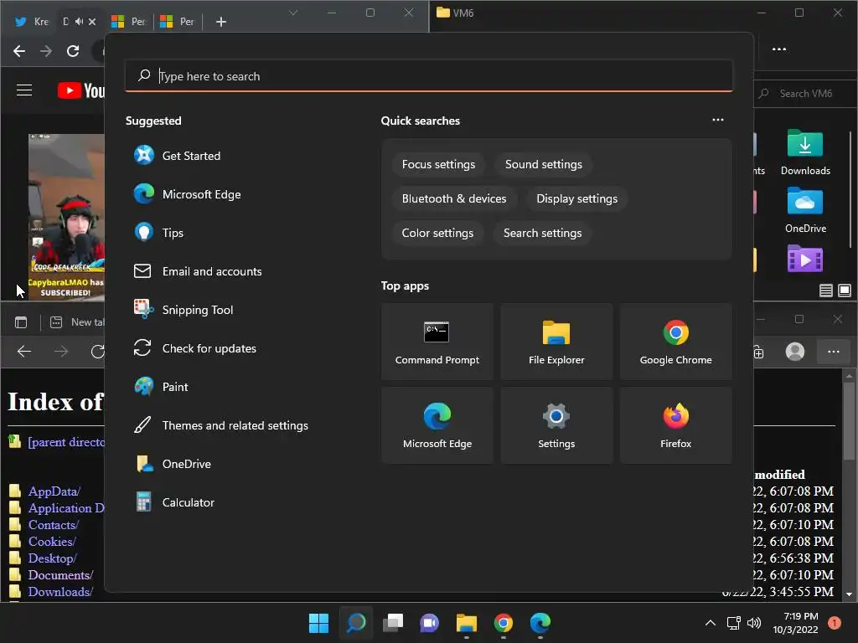Open Command Prompt top app tile

click(437, 342)
